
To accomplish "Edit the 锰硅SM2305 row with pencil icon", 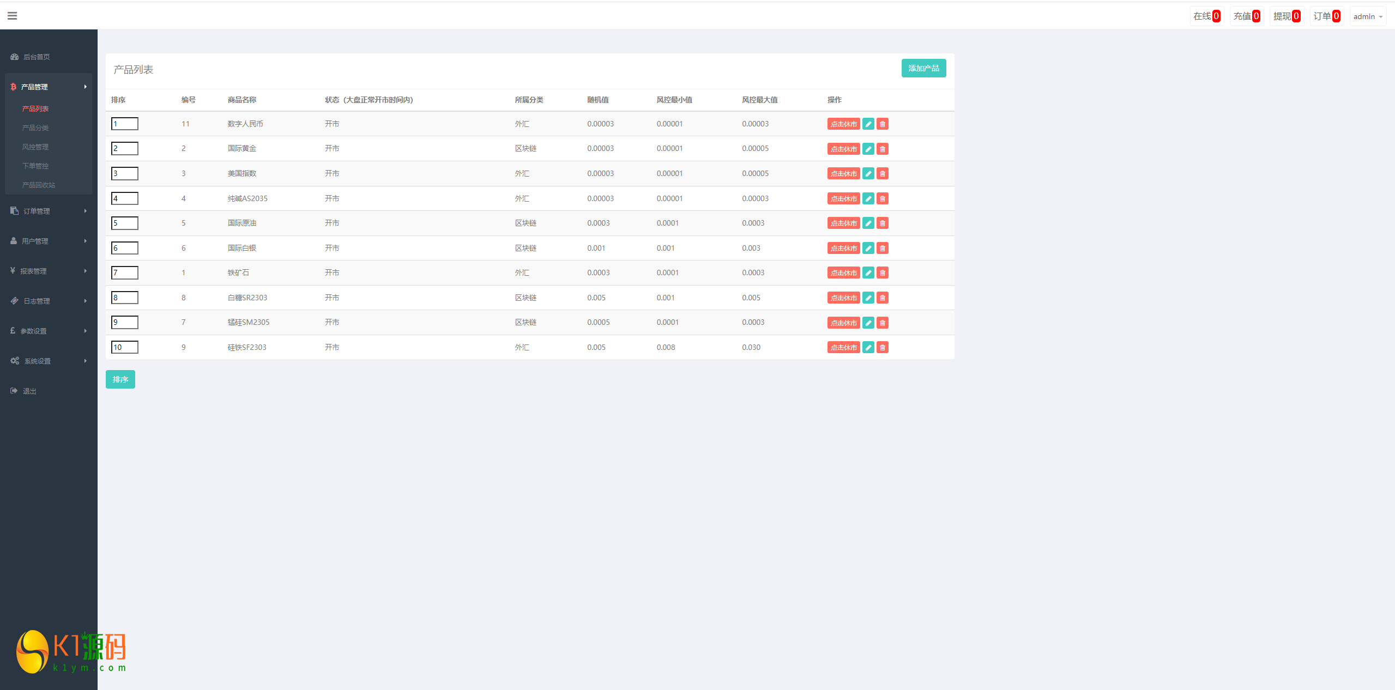I will 868,323.
